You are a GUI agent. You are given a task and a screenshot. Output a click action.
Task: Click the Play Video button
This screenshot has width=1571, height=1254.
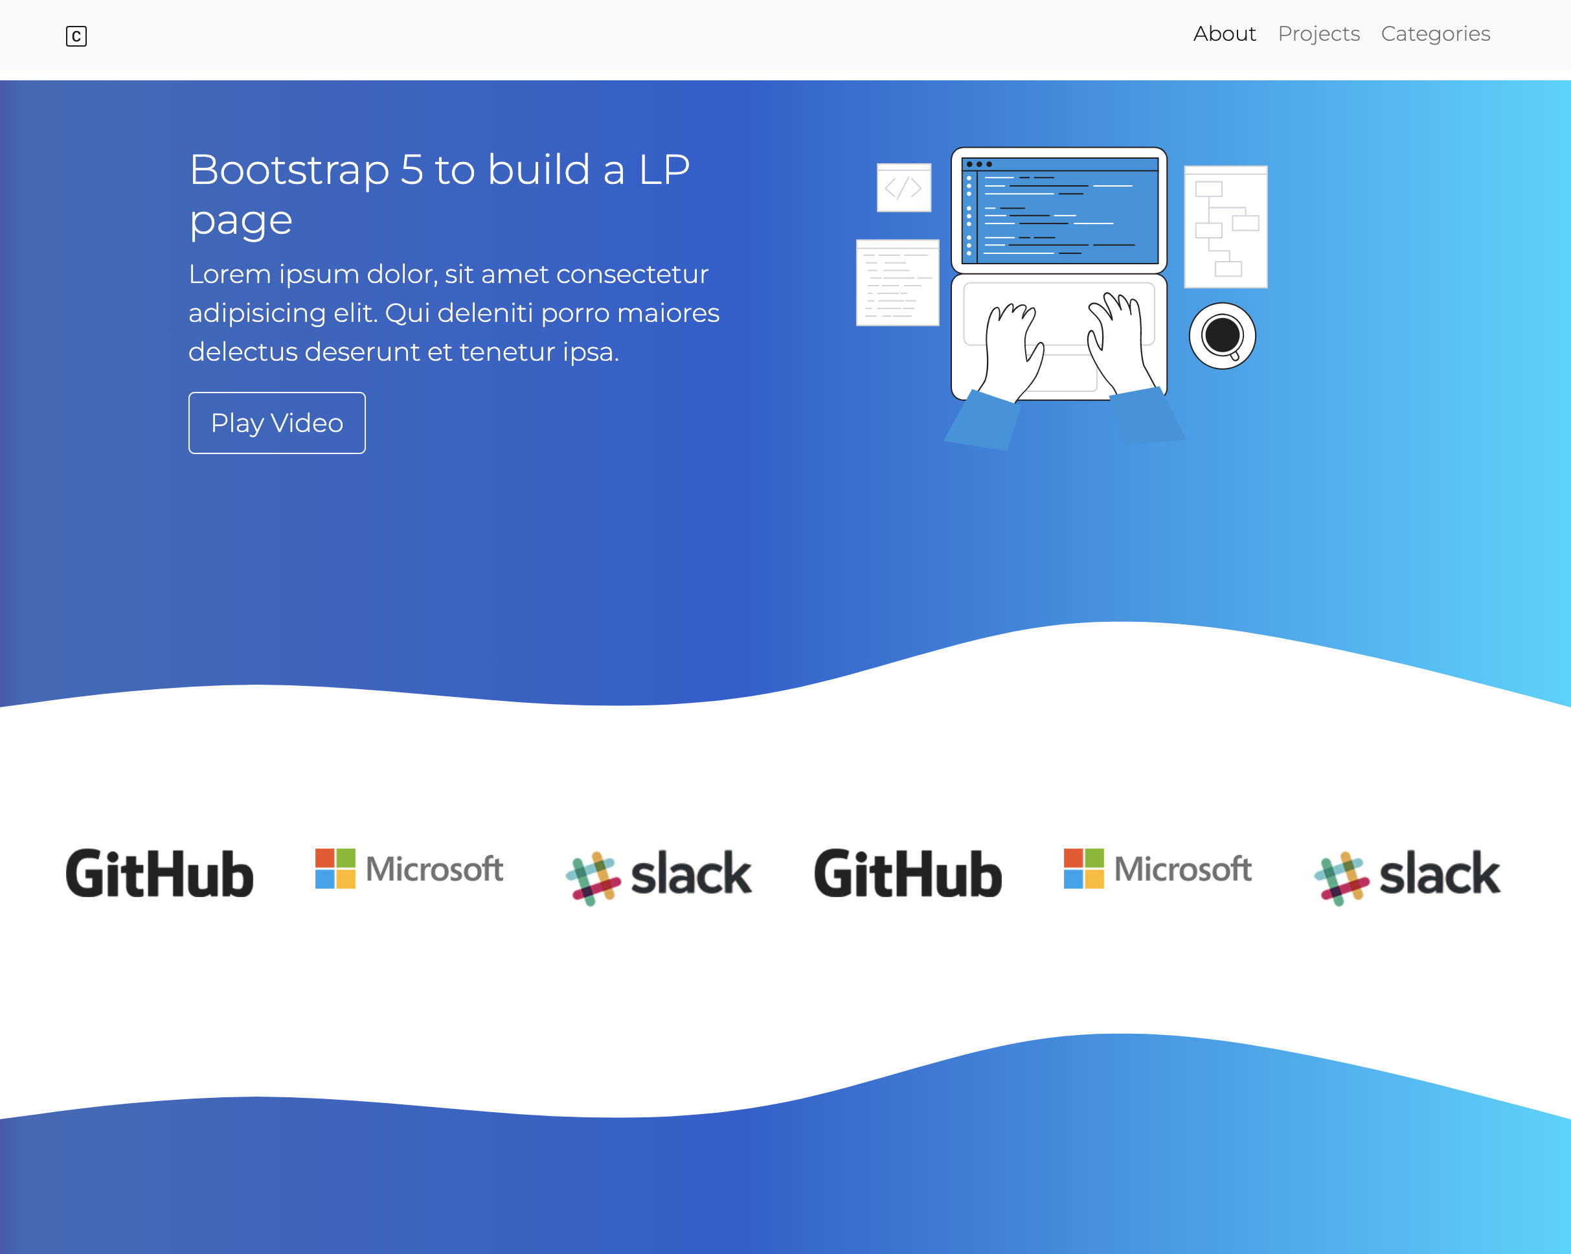point(278,422)
